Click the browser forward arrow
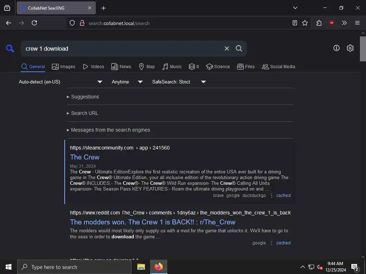The width and height of the screenshot is (366, 274). (x=21, y=23)
